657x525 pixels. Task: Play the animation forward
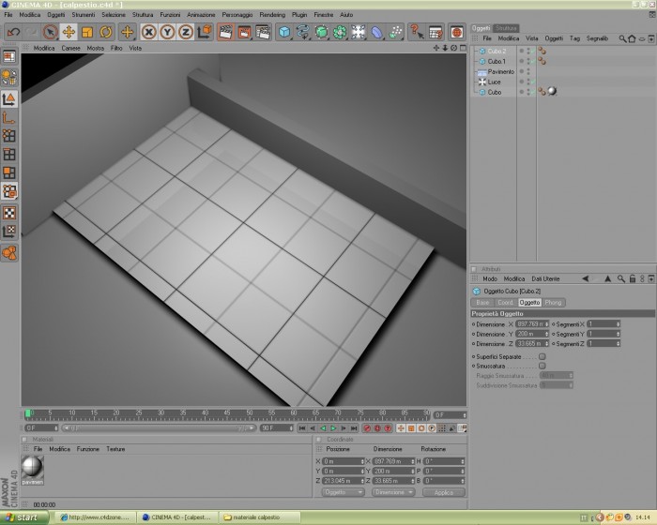333,428
